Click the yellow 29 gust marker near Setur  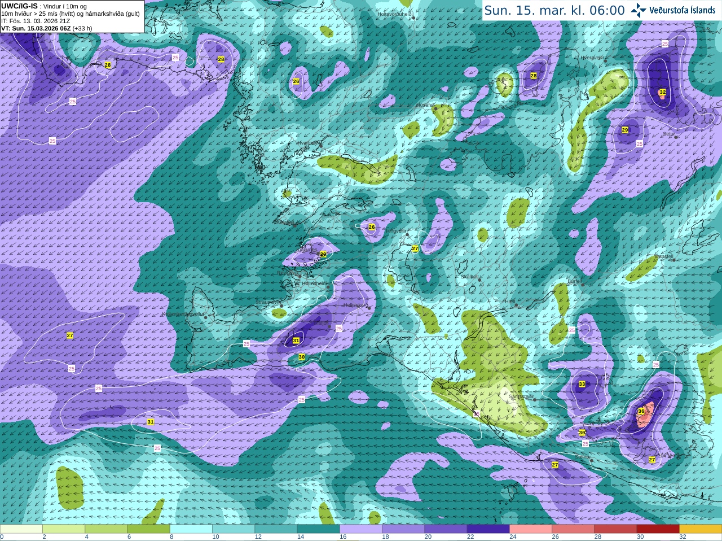coord(625,130)
